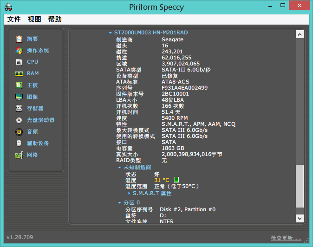The height and width of the screenshot is (247, 313).
Task: Collapse the 分区 0 section
Action: click(119, 203)
